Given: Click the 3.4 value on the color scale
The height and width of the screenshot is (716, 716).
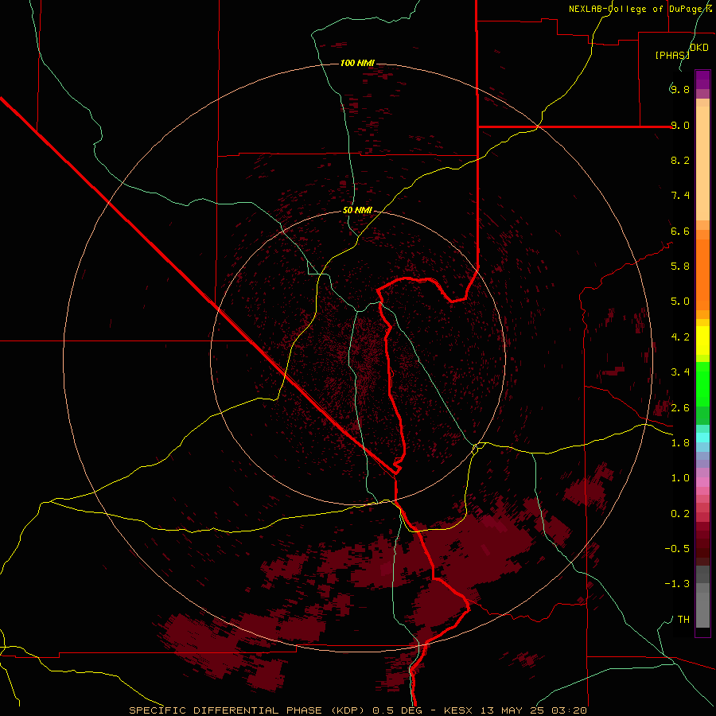Looking at the screenshot, I should [x=680, y=372].
